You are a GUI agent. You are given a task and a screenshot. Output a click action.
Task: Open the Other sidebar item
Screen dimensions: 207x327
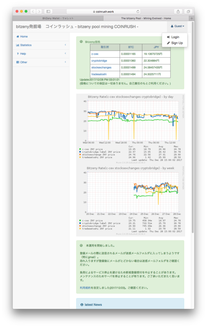[x=41, y=62]
